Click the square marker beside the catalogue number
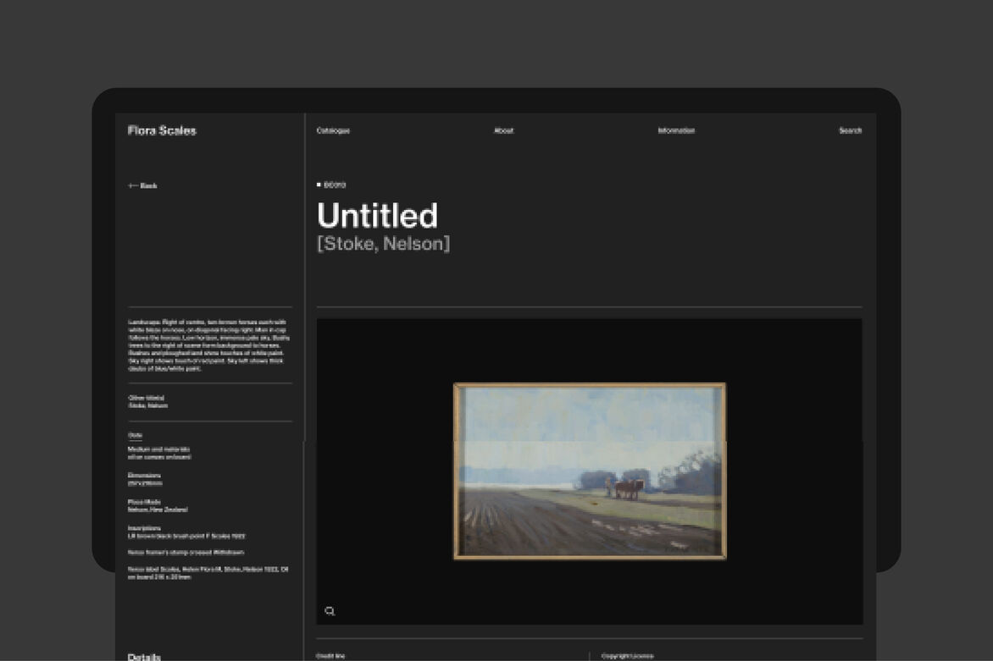The width and height of the screenshot is (993, 661). coord(319,185)
